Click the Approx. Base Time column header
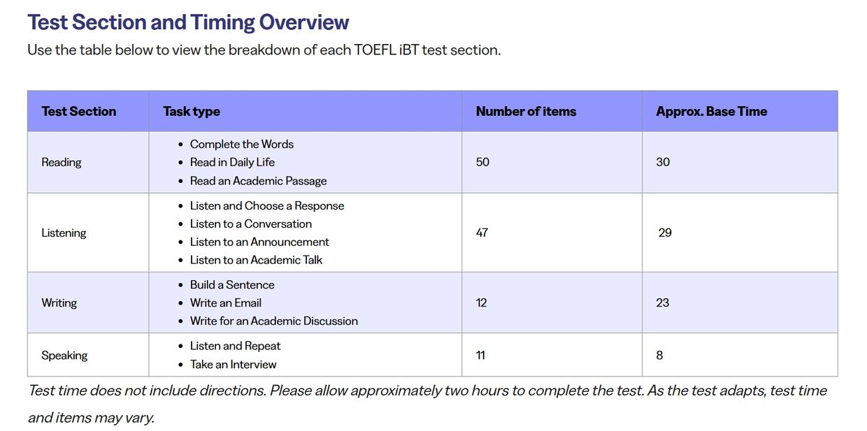This screenshot has width=867, height=431. [x=711, y=111]
